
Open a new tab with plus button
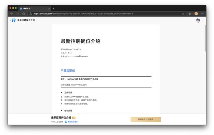[53, 9]
